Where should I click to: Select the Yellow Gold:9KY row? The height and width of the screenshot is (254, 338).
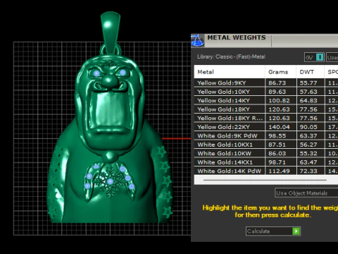point(266,83)
